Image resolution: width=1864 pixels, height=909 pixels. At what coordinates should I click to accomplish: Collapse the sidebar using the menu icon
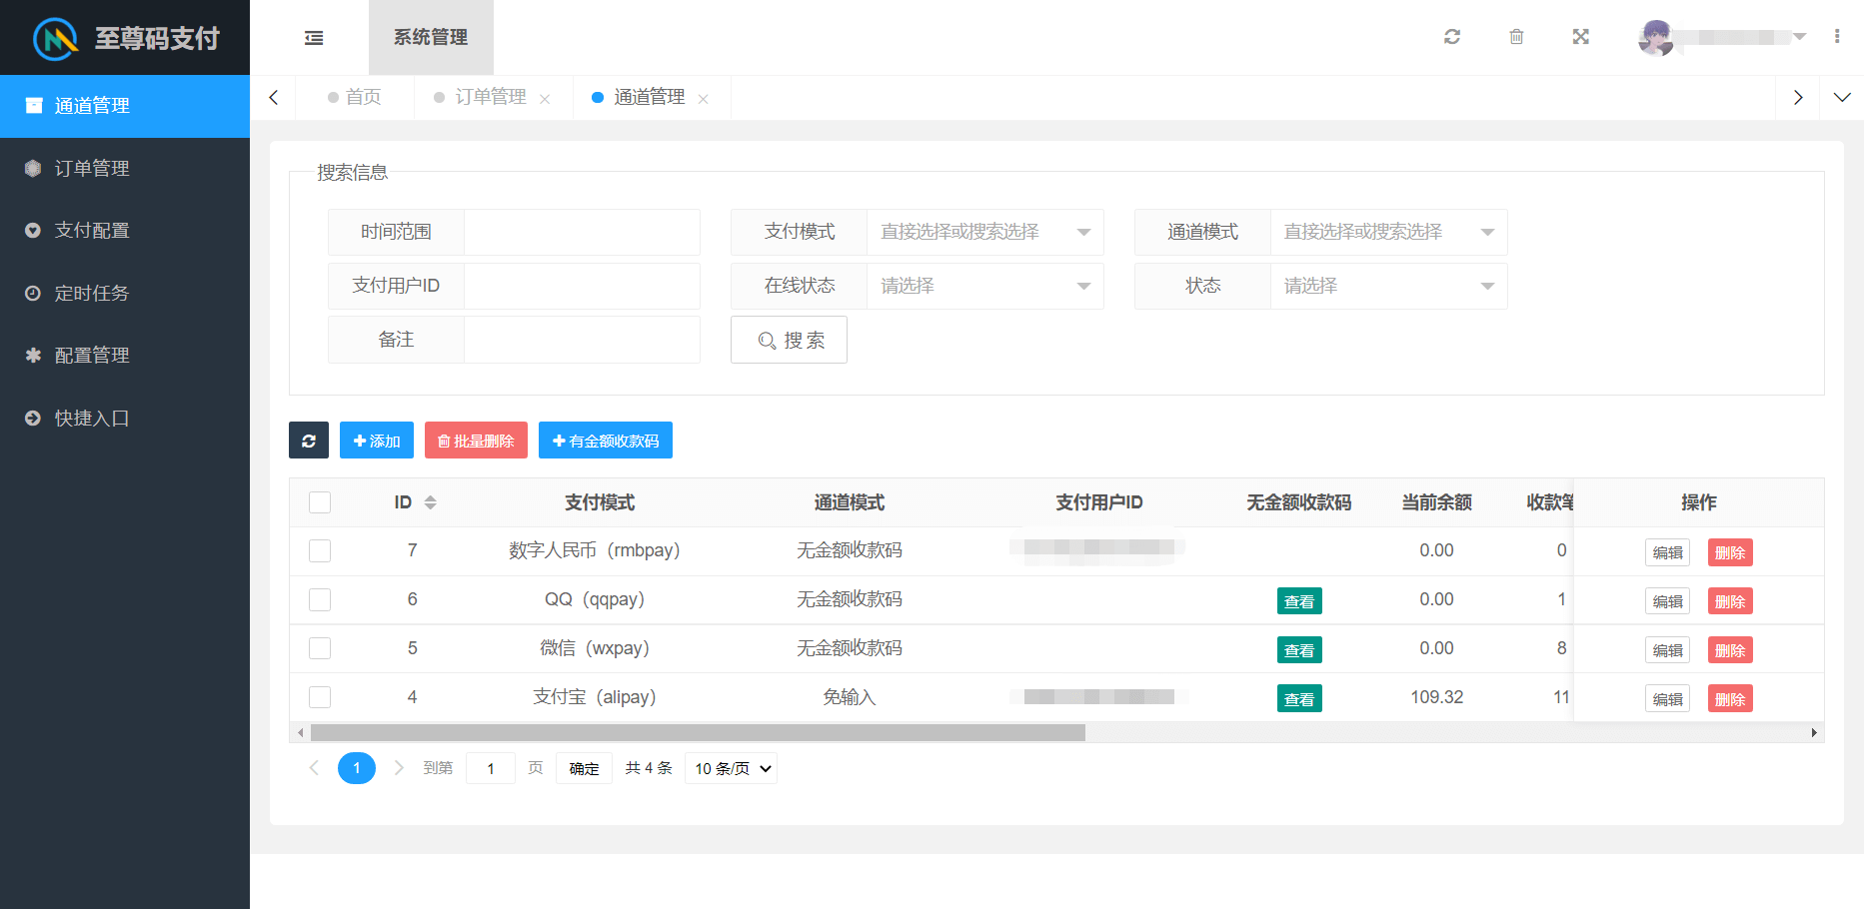[x=314, y=38]
